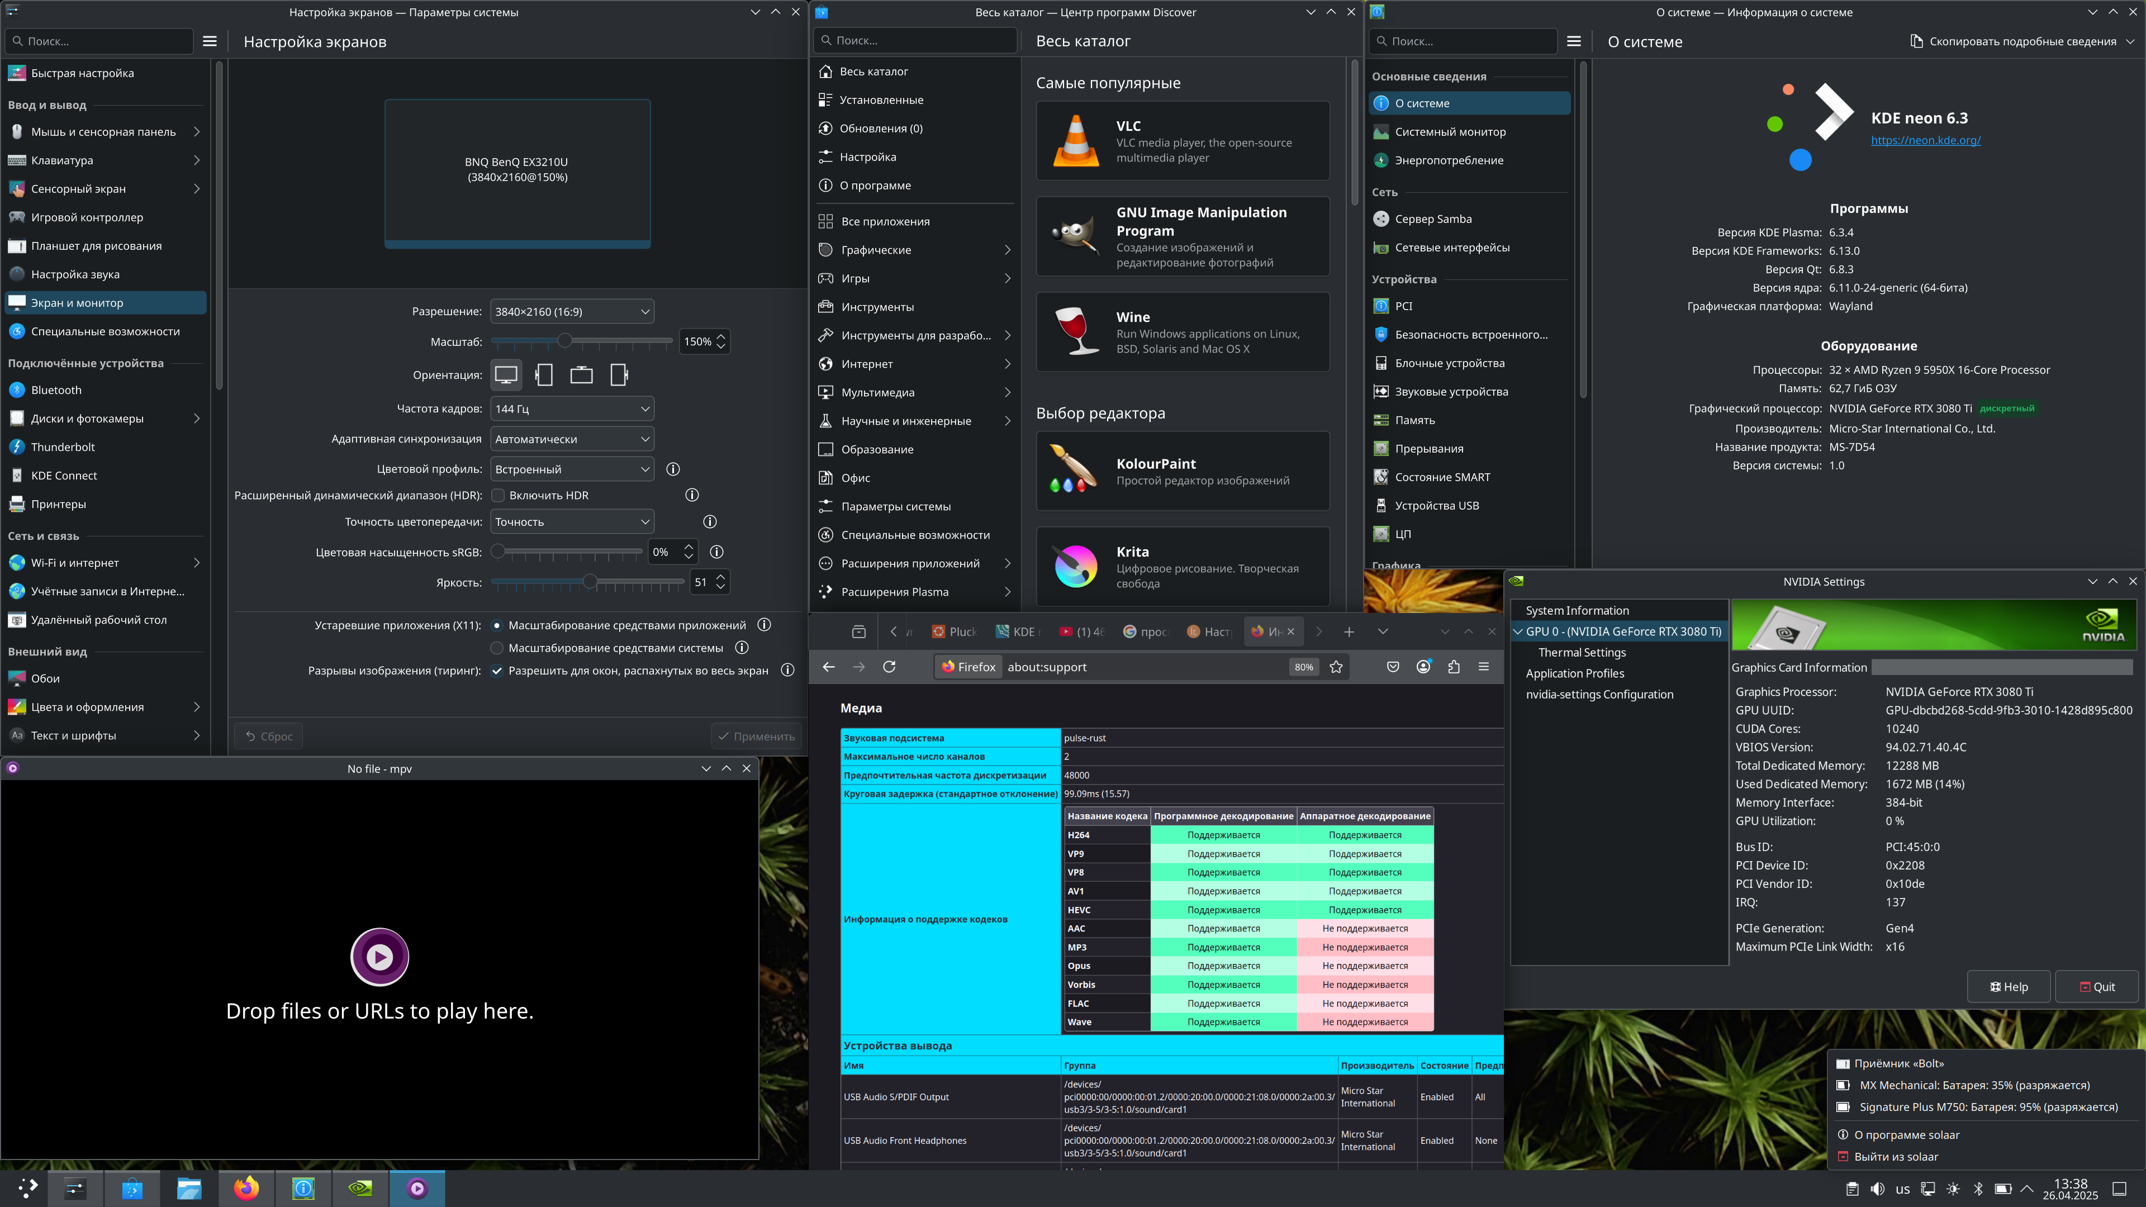Select Thermal Settings in NVIDIA tree
This screenshot has width=2146, height=1207.
1581,652
